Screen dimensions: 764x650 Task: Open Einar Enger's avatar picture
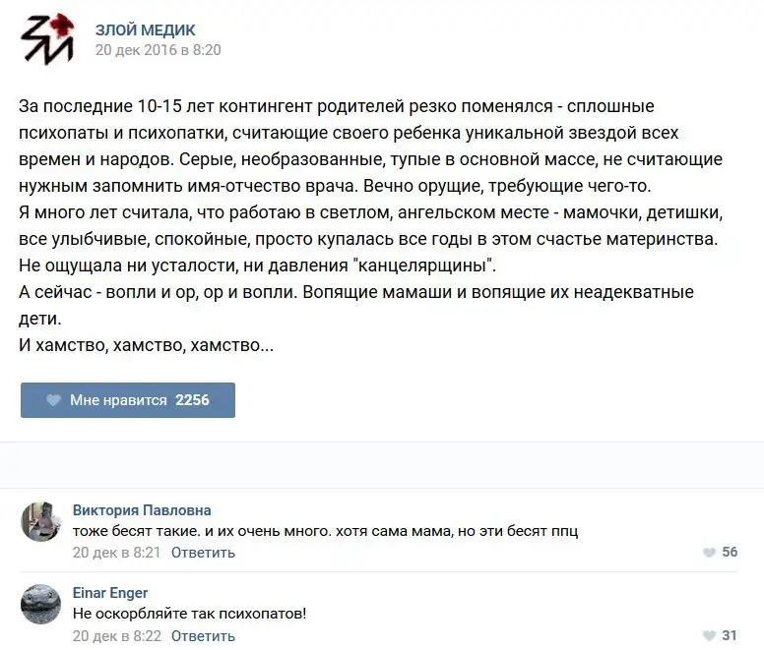[41, 605]
